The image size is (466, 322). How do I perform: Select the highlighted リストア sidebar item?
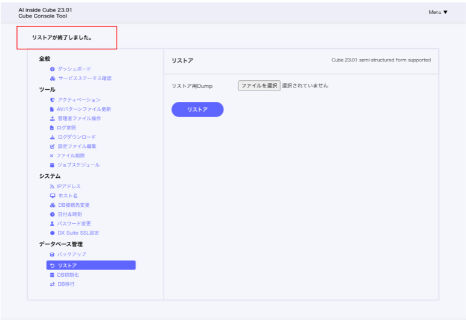click(91, 265)
